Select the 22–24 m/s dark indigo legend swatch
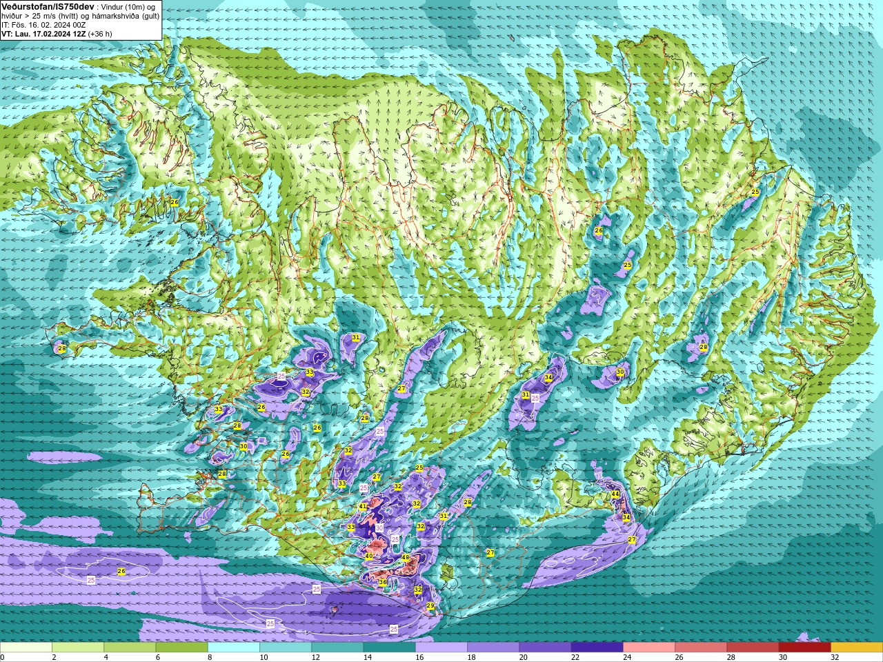Screen dimensions: 883x662 click(597, 648)
